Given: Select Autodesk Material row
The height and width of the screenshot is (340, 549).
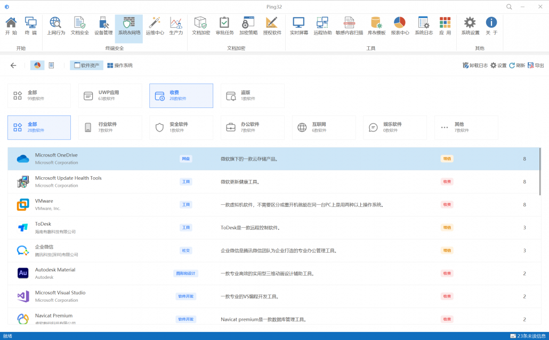Looking at the screenshot, I should [273, 273].
